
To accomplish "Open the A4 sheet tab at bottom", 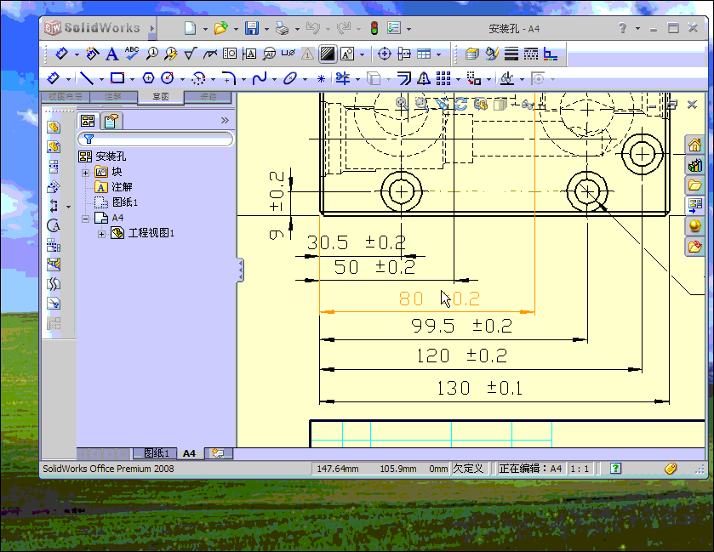I will pyautogui.click(x=189, y=453).
